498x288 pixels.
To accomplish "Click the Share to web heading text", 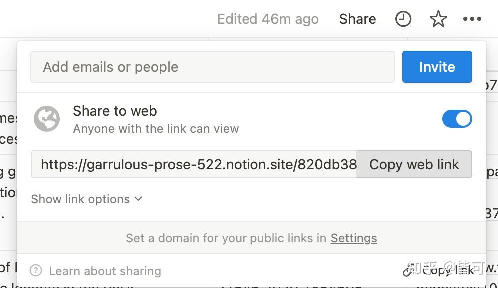I will coord(115,111).
